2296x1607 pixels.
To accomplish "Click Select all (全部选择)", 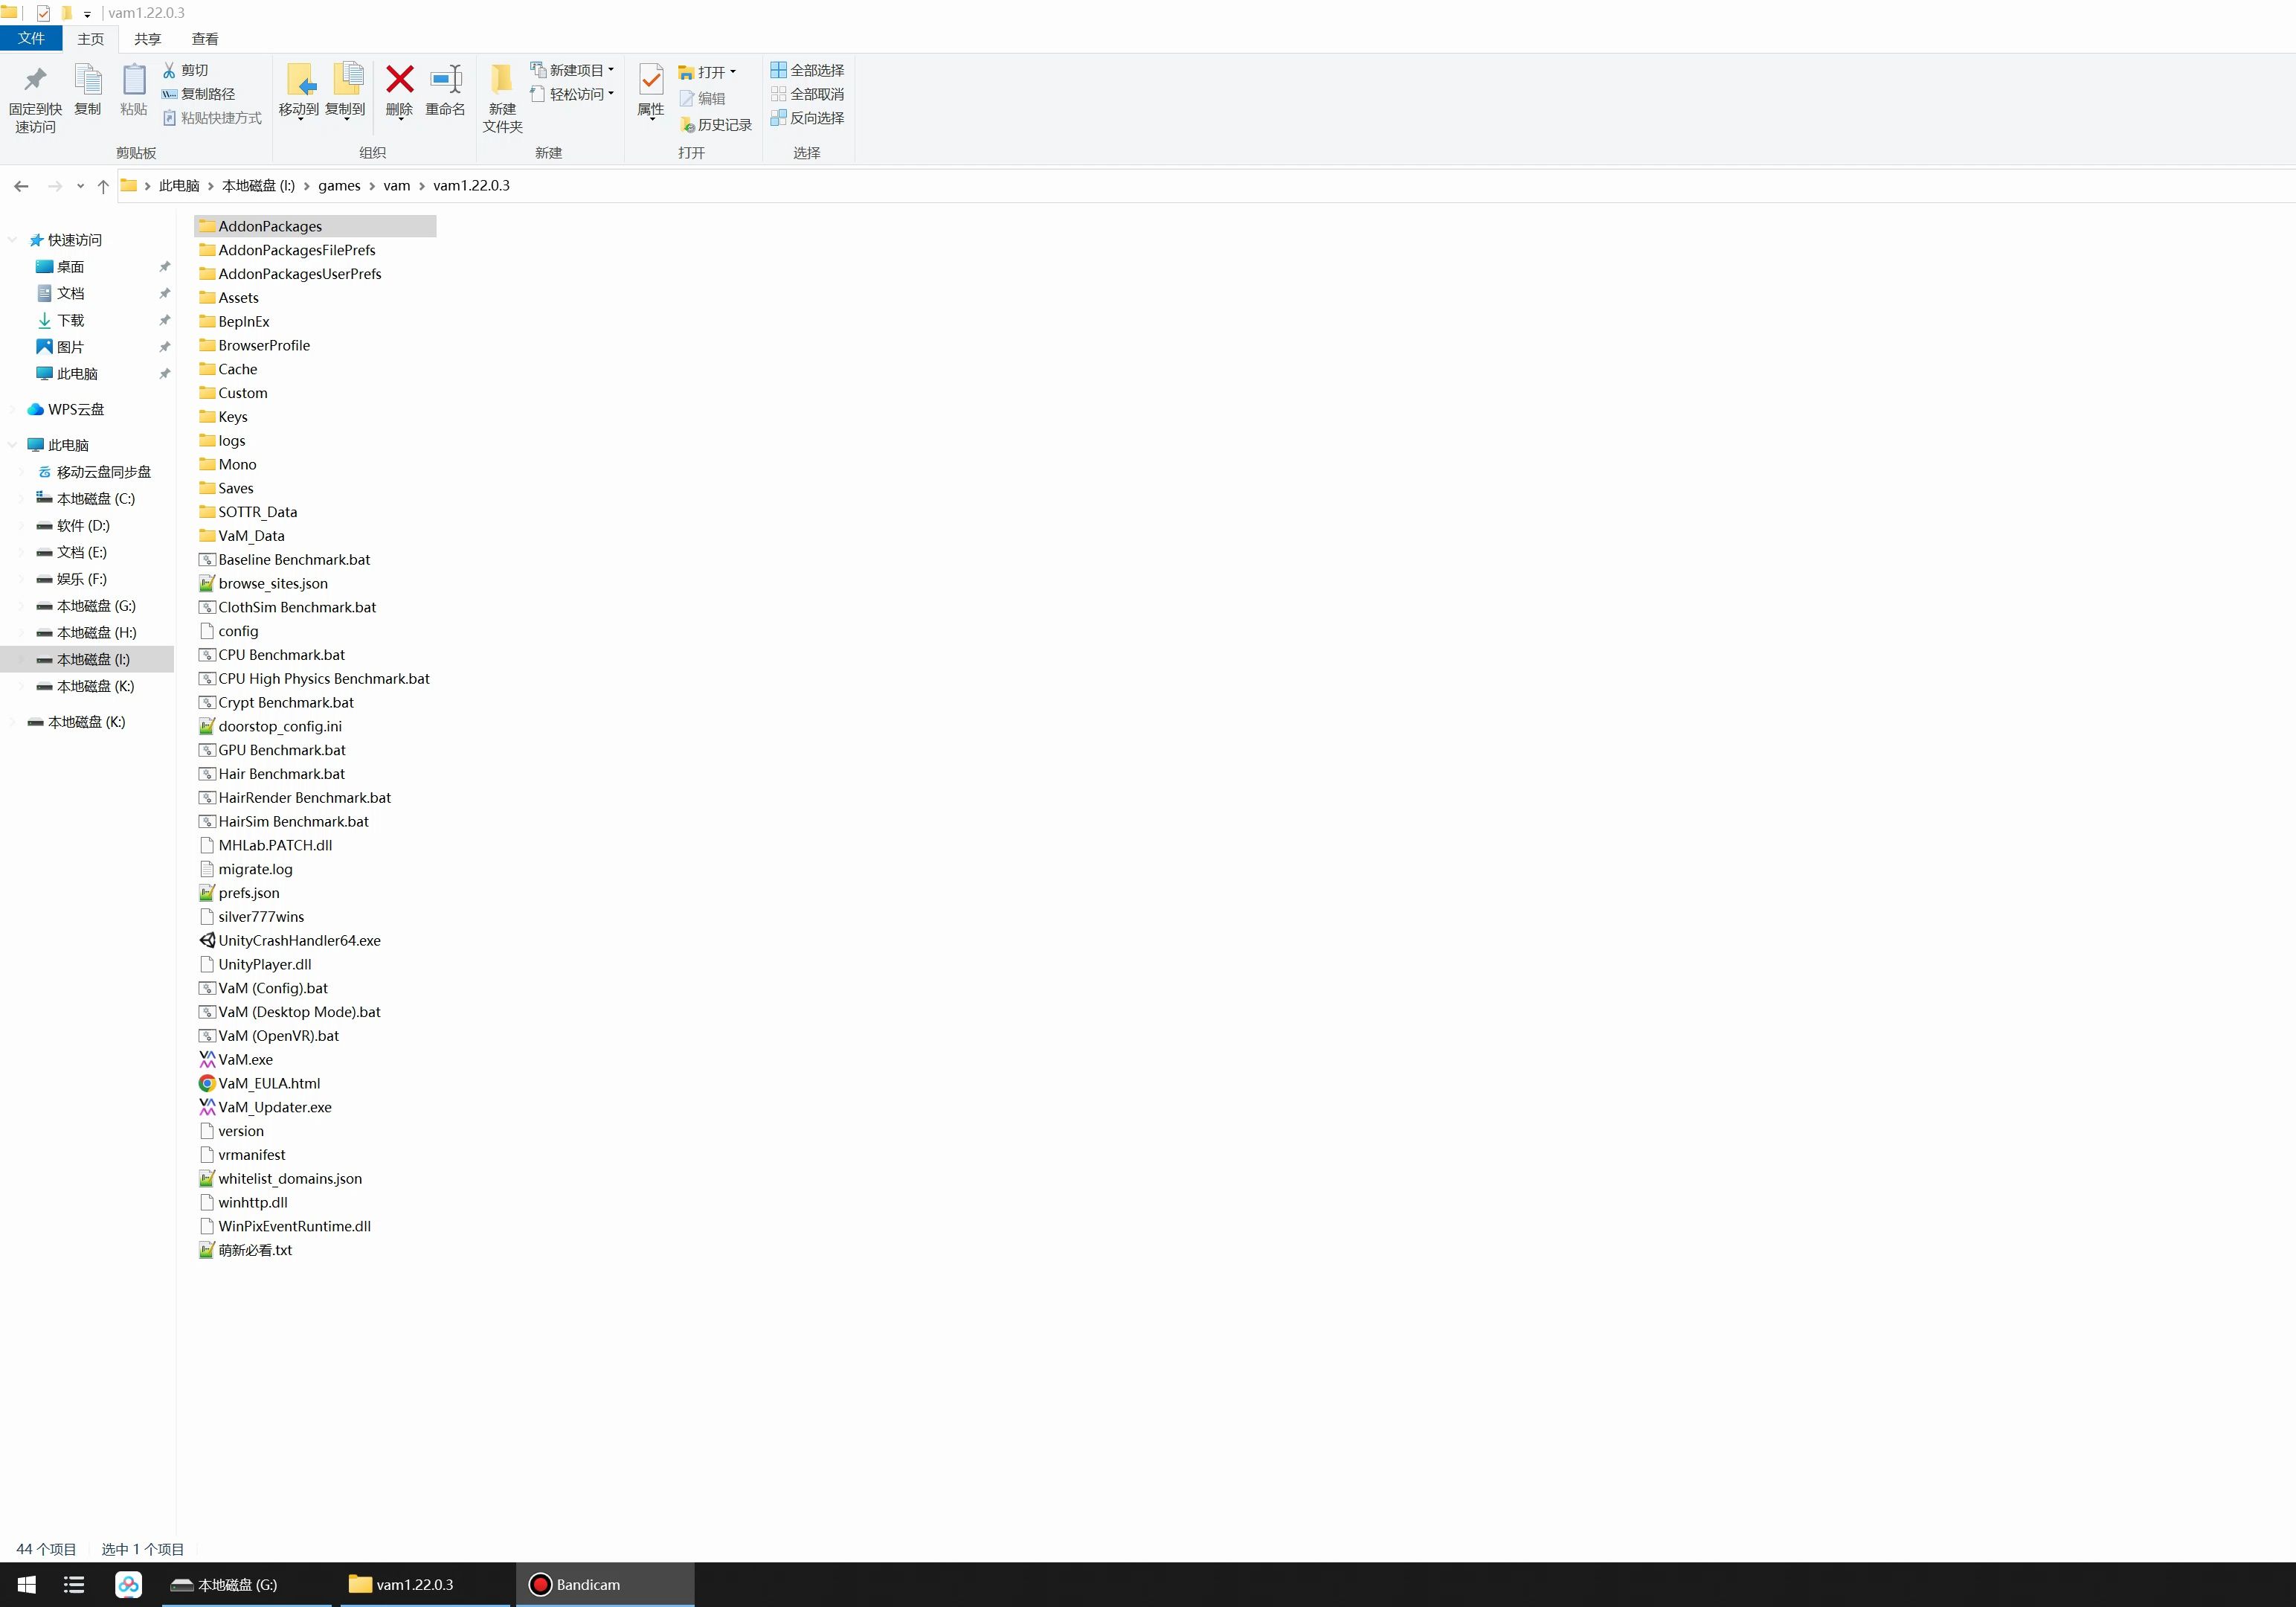I will 807,70.
